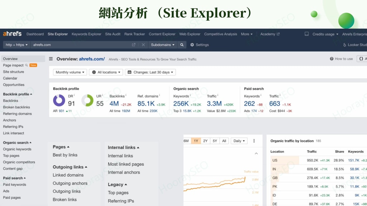Open the Monthly volume dropdown

click(x=70, y=72)
